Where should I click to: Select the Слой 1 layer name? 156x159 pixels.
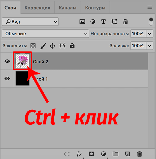pyautogui.click(x=41, y=79)
